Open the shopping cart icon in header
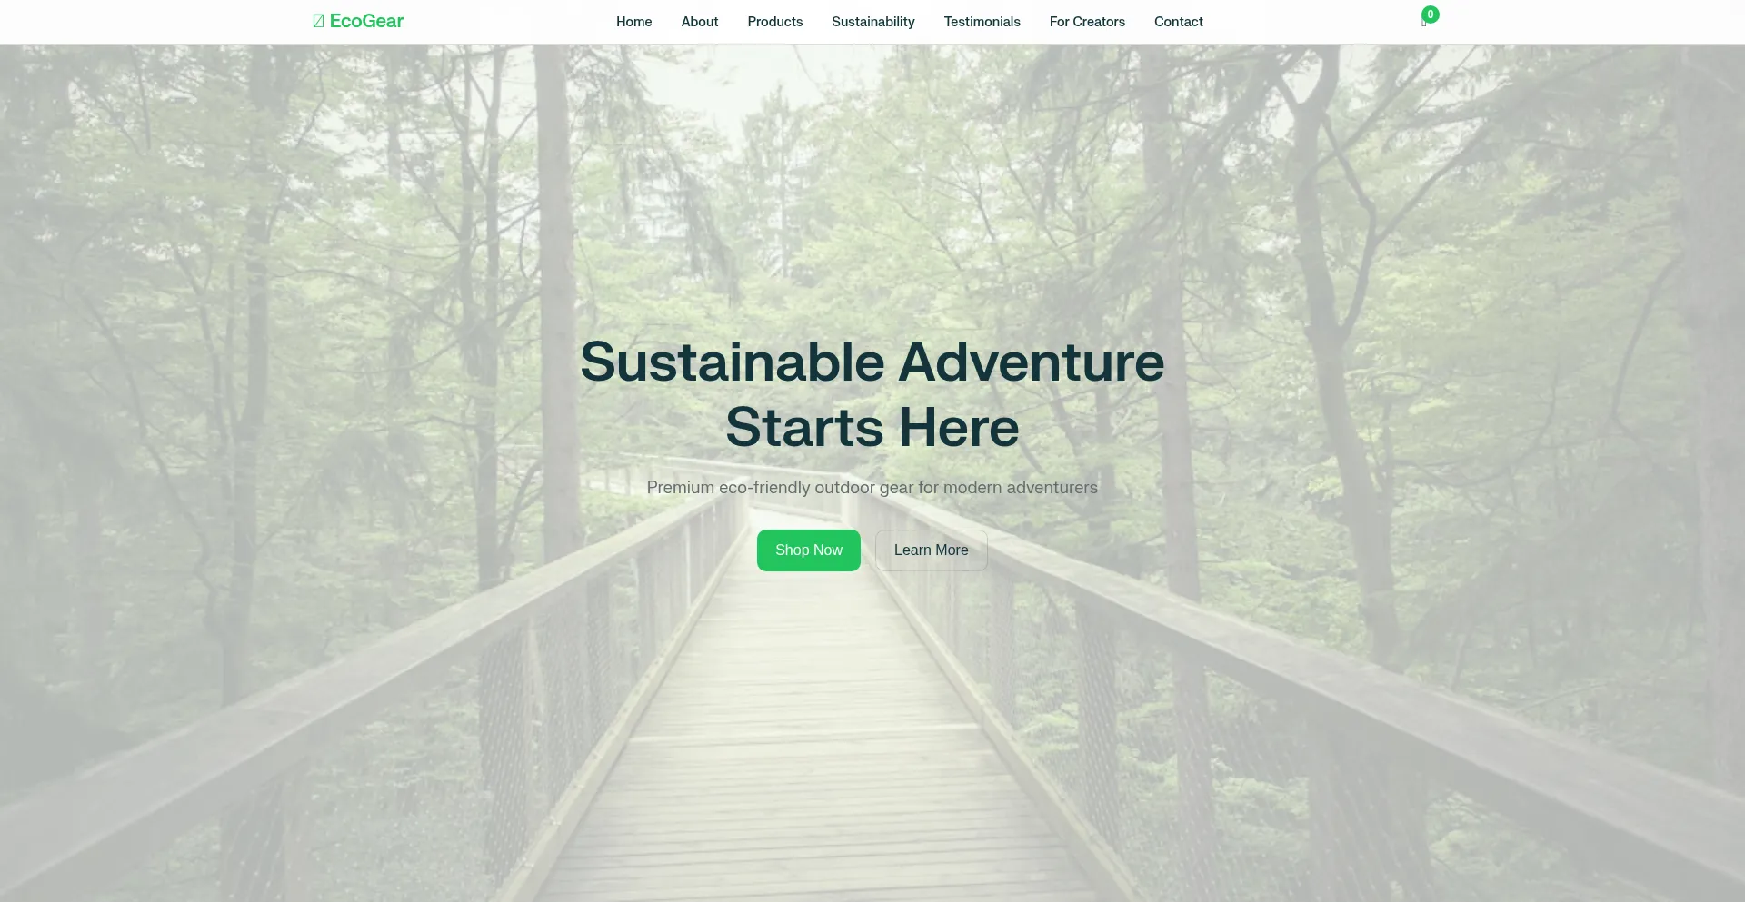 [1424, 23]
